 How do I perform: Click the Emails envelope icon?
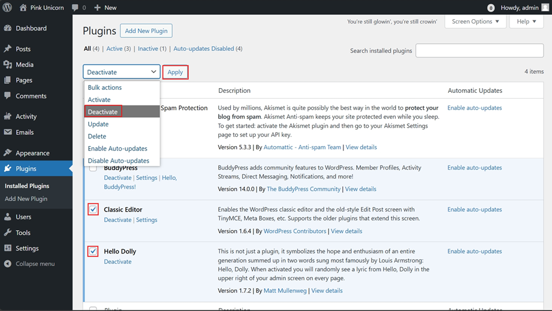pos(8,132)
